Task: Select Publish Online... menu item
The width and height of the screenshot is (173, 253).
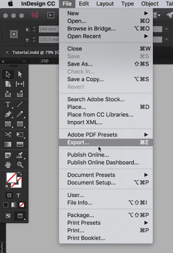Action: click(x=106, y=155)
